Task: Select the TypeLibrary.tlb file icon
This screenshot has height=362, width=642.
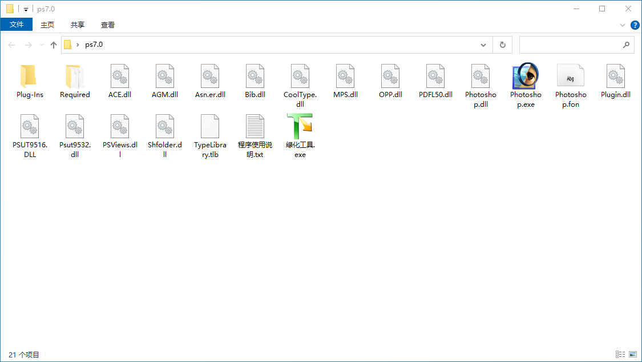Action: point(210,126)
